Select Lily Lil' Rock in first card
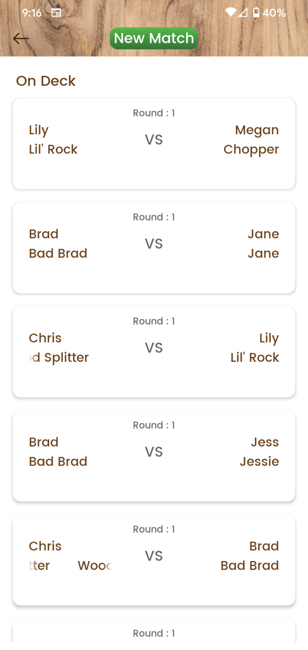308x650 pixels. (53, 140)
